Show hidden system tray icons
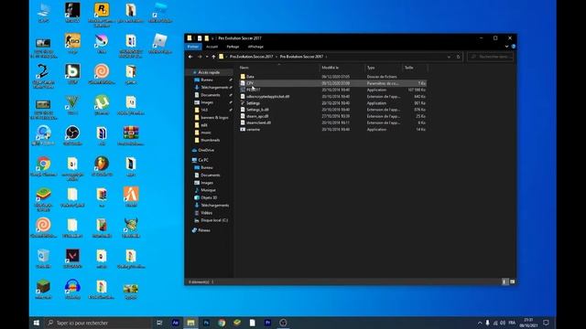 click(x=480, y=323)
